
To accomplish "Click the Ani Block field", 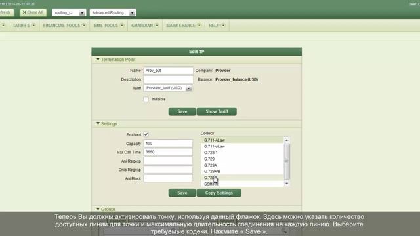I will (168, 178).
